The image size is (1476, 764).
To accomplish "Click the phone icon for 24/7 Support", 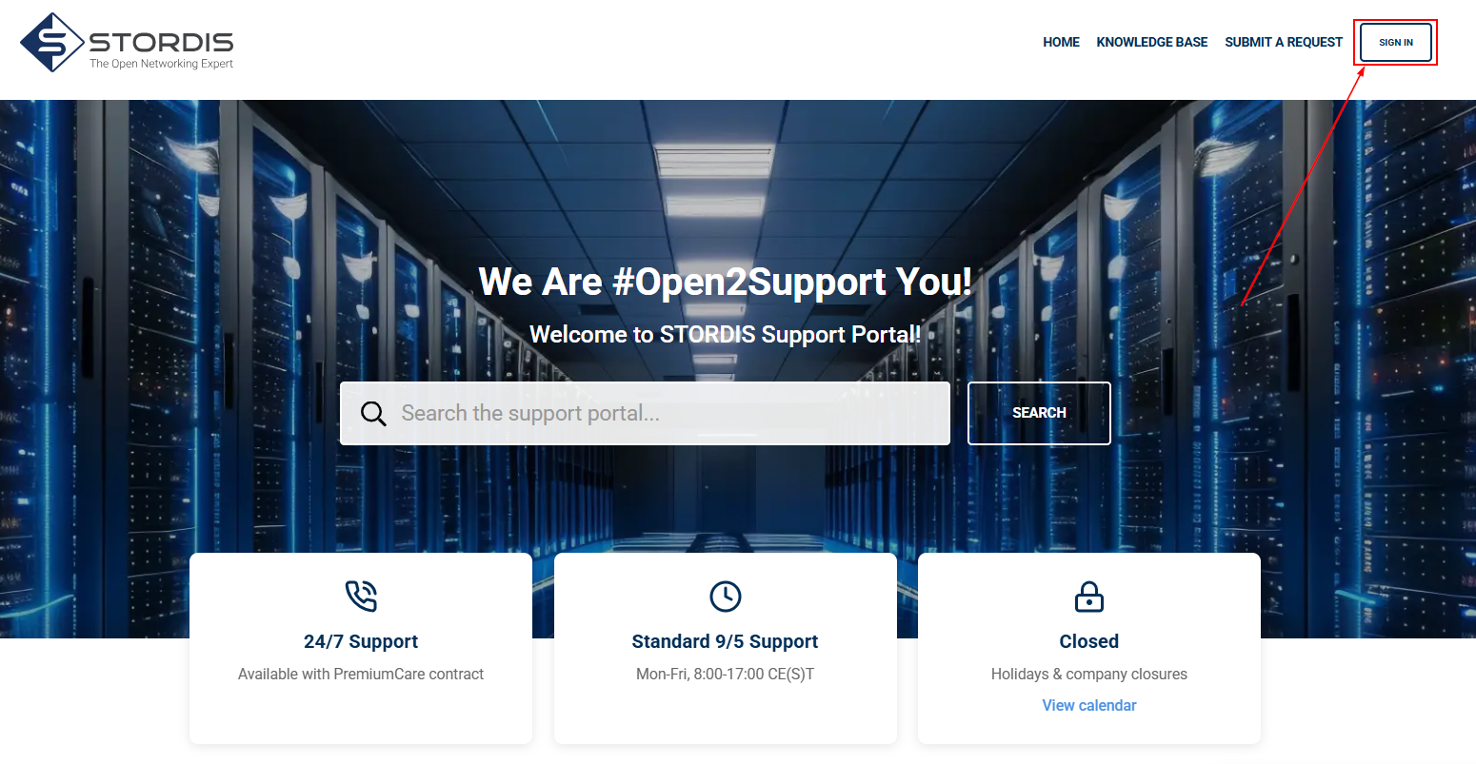I will [x=361, y=597].
